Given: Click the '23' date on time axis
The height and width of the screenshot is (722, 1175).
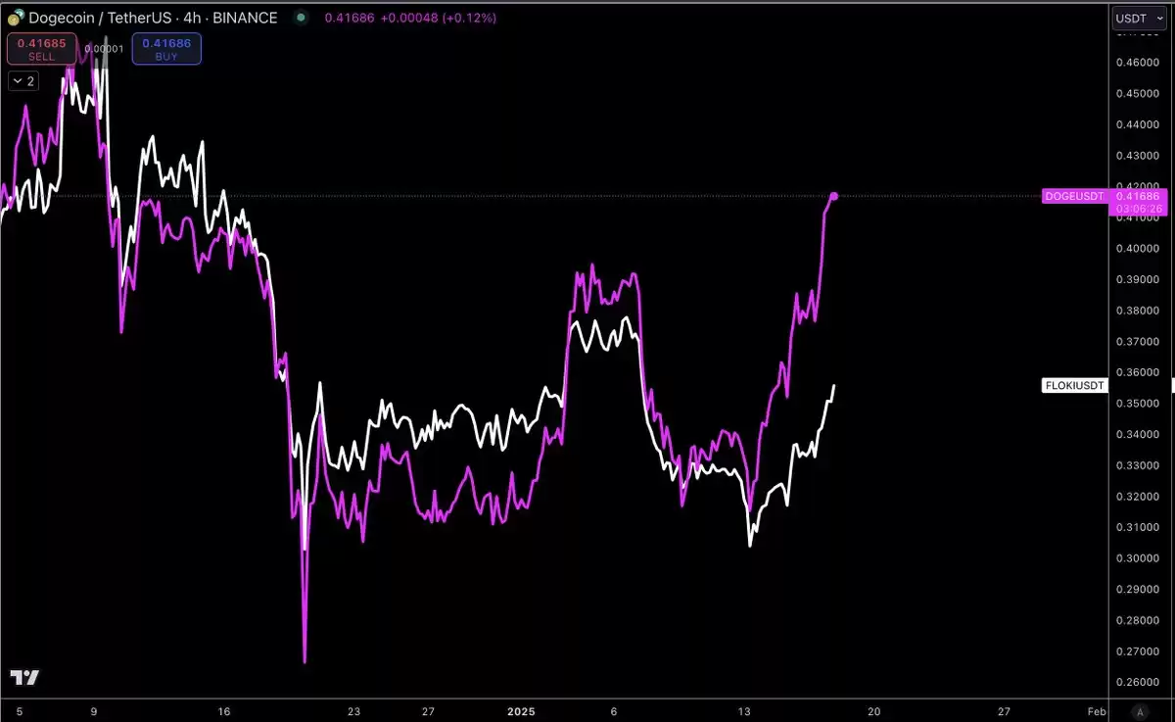Looking at the screenshot, I should [x=354, y=711].
